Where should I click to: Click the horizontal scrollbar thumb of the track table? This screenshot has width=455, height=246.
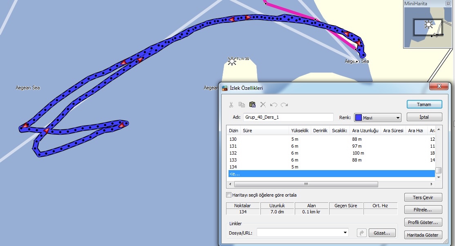(x=306, y=184)
